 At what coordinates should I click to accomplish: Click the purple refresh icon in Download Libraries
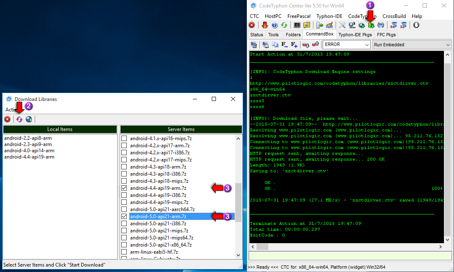(19, 119)
